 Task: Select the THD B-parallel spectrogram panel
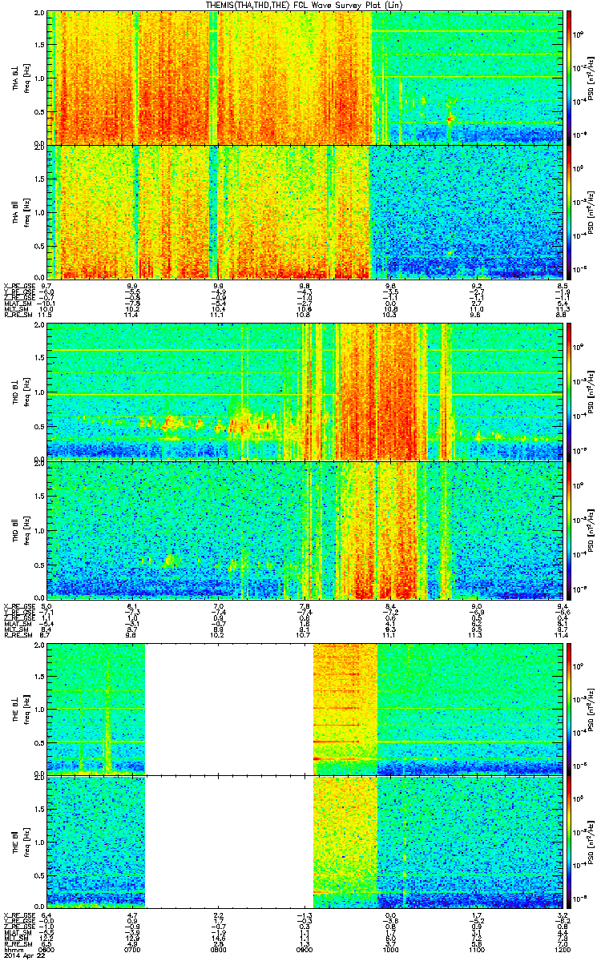coord(305,529)
